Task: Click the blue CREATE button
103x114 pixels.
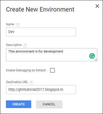Action: coord(19,104)
